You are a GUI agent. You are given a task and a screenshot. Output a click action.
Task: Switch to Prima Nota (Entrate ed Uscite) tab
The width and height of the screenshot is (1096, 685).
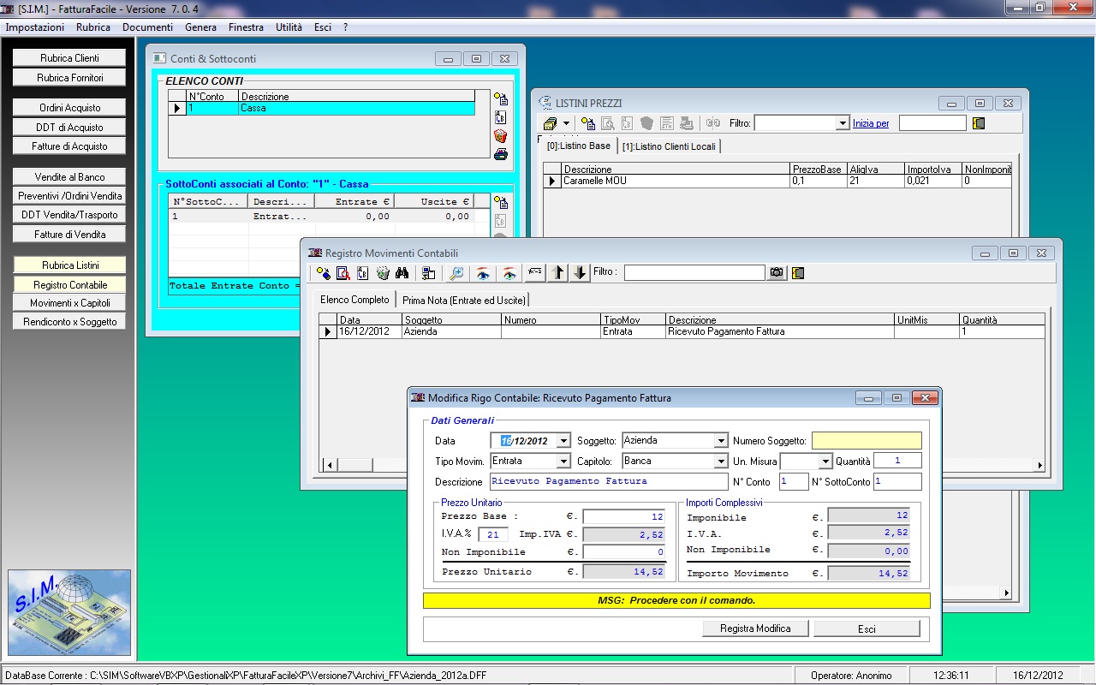tap(464, 301)
